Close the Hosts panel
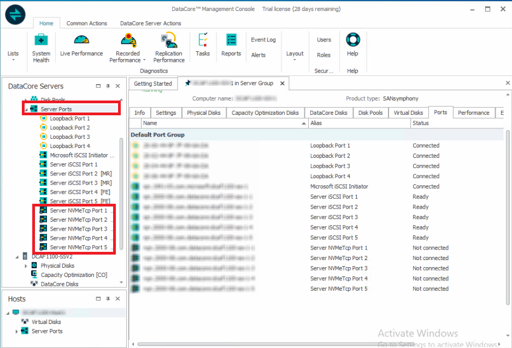The height and width of the screenshot is (348, 512). point(117,299)
